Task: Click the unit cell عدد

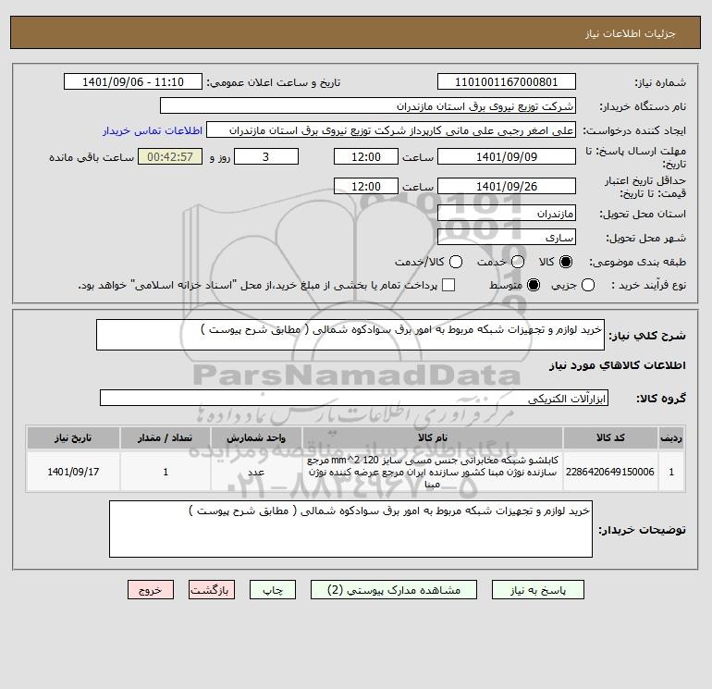Action: 256,472
